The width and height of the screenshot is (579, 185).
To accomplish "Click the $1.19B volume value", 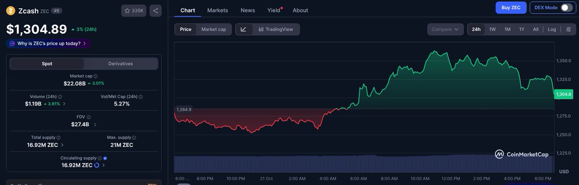I will point(33,104).
